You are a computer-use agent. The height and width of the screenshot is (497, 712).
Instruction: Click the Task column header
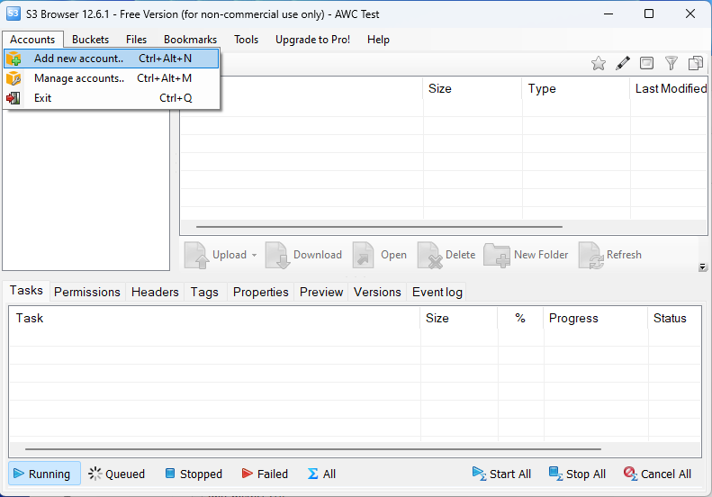click(214, 318)
